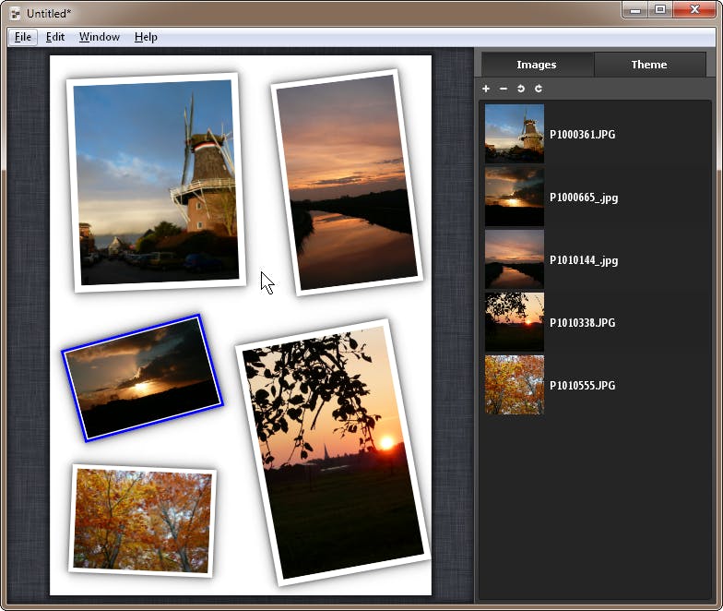Screen dimensions: 723x611
Task: Open the File menu
Action: coord(23,37)
